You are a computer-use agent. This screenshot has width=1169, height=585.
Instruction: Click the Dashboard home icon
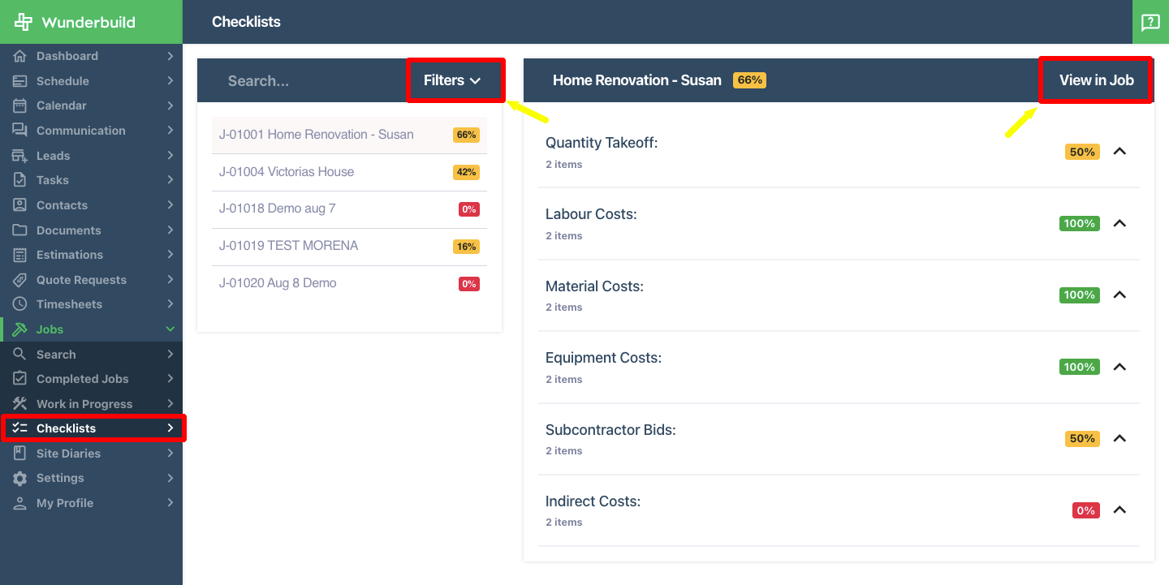[20, 56]
